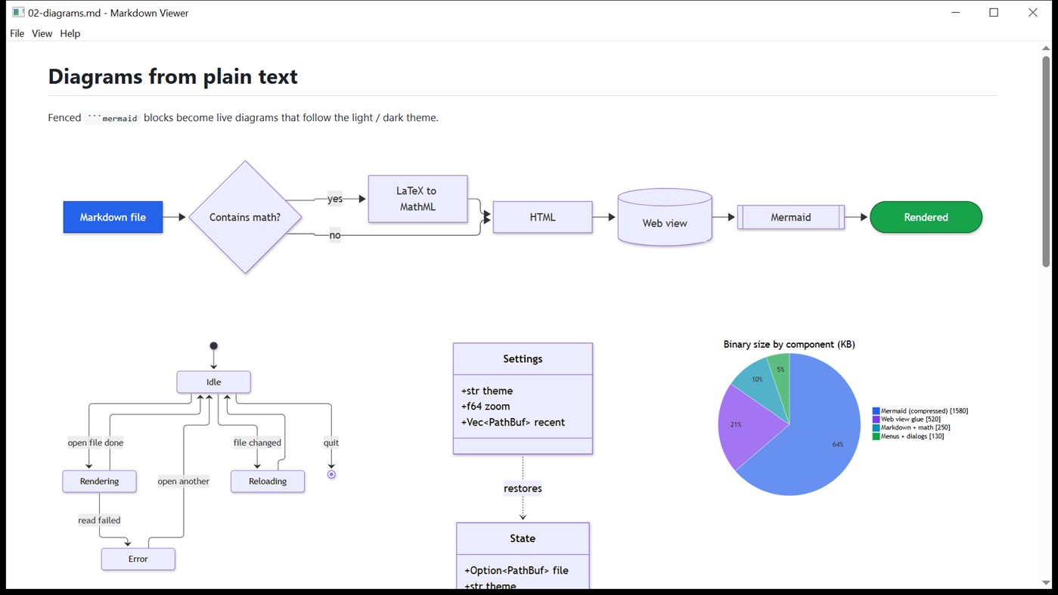Select the Contains math? diamond node
Screen dimensions: 1058x595
pos(245,217)
